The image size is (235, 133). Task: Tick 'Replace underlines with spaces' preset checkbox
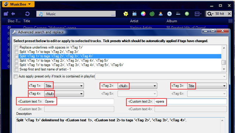point(17,48)
